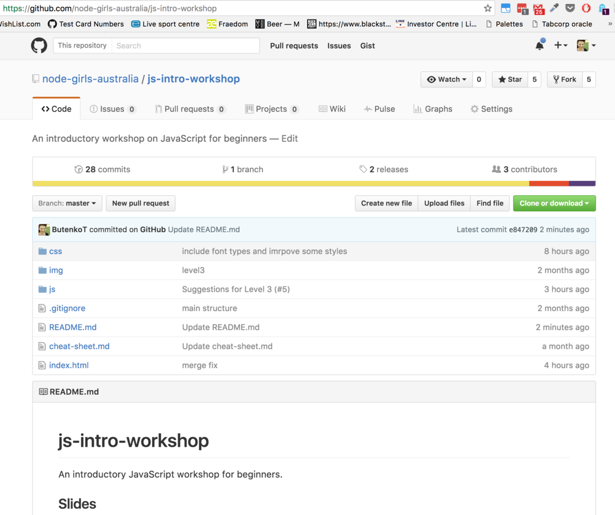
Task: Click Opera-style red O extension icon
Action: (586, 8)
